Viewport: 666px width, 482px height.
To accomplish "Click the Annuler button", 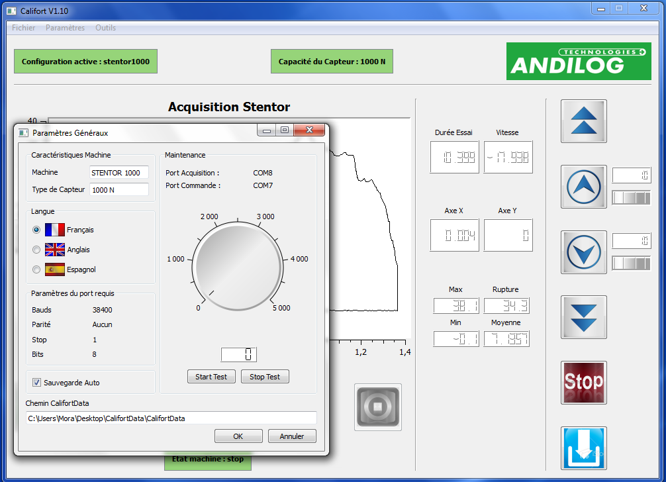I will coord(292,436).
